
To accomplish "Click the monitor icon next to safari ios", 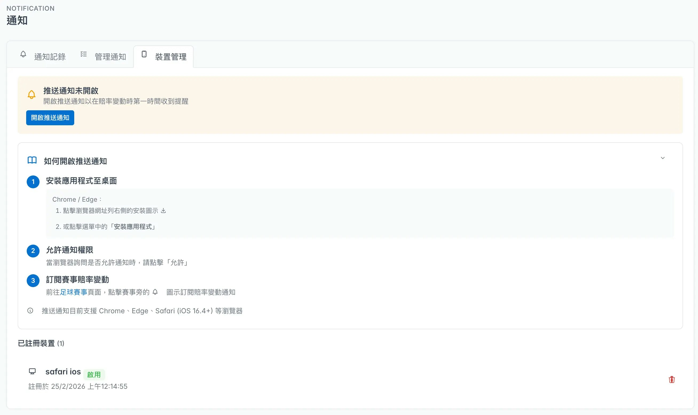I will pyautogui.click(x=32, y=371).
